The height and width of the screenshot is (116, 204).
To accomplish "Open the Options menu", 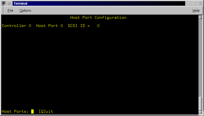I will click(25, 11).
